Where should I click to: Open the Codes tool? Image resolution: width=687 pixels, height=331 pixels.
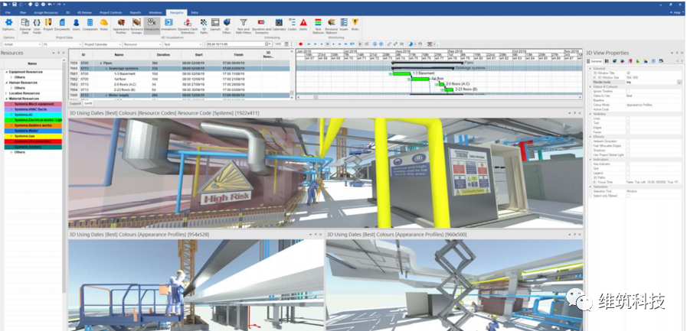293,24
